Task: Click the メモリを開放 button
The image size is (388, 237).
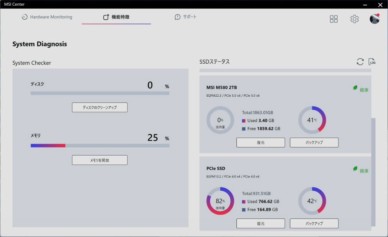Action: point(100,160)
